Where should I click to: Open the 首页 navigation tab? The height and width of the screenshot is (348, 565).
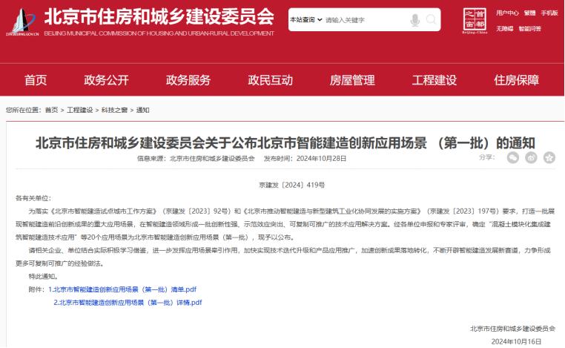(36, 80)
